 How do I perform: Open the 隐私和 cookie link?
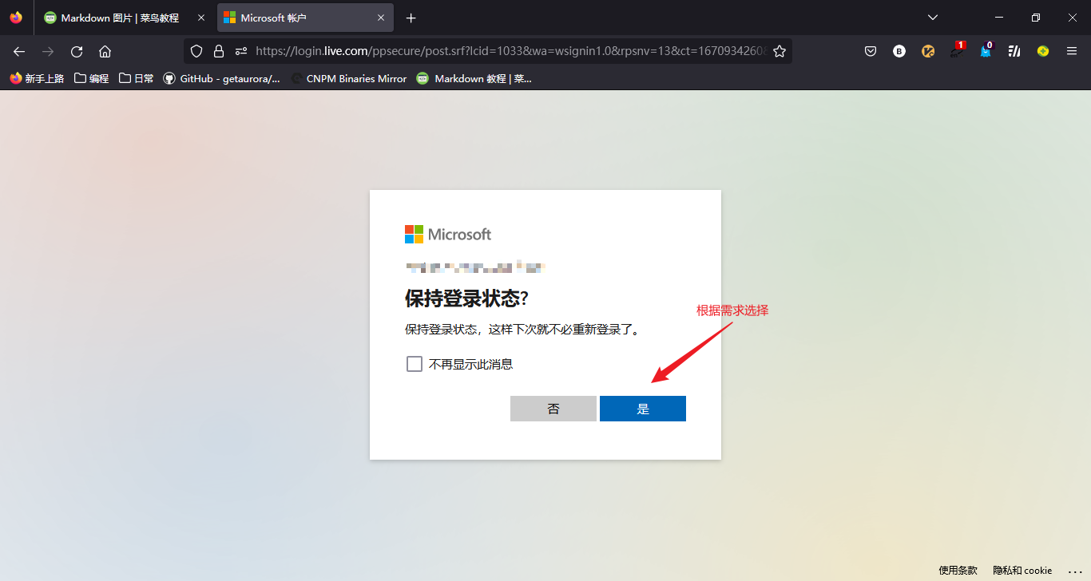(x=1022, y=571)
